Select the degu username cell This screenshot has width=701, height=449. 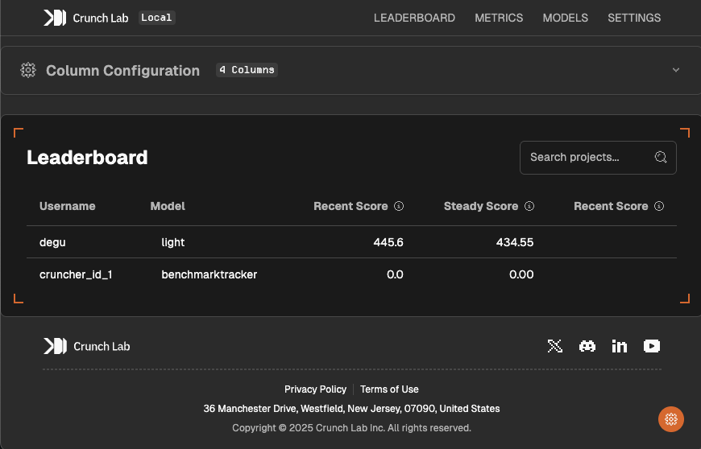tap(52, 242)
